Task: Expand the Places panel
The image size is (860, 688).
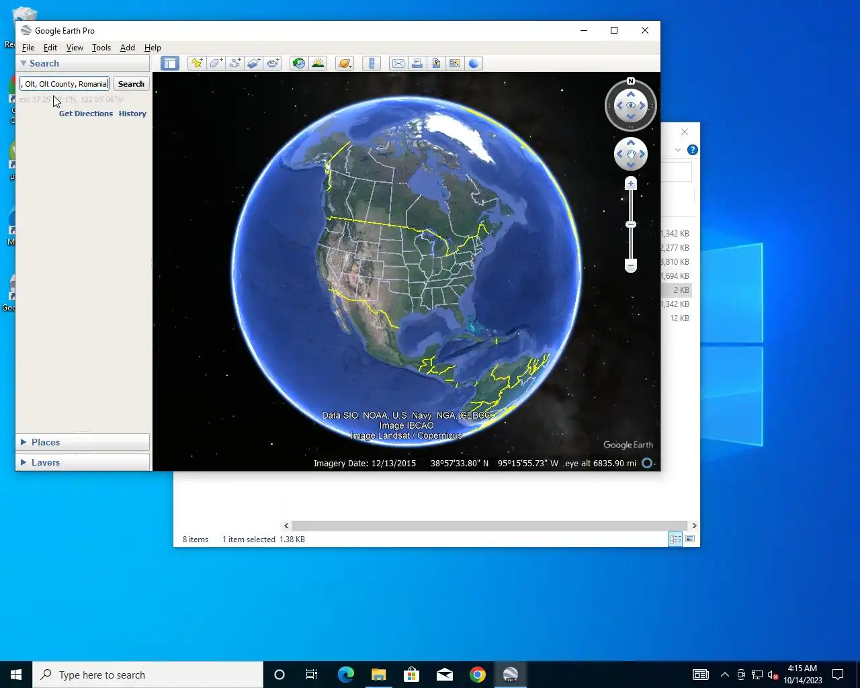Action: click(x=24, y=442)
